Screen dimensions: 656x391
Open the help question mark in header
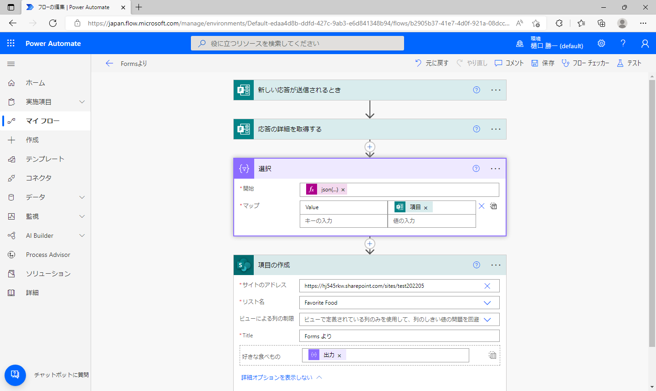(623, 43)
